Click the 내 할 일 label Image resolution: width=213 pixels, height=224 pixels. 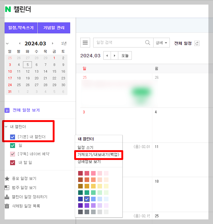tap(25, 162)
